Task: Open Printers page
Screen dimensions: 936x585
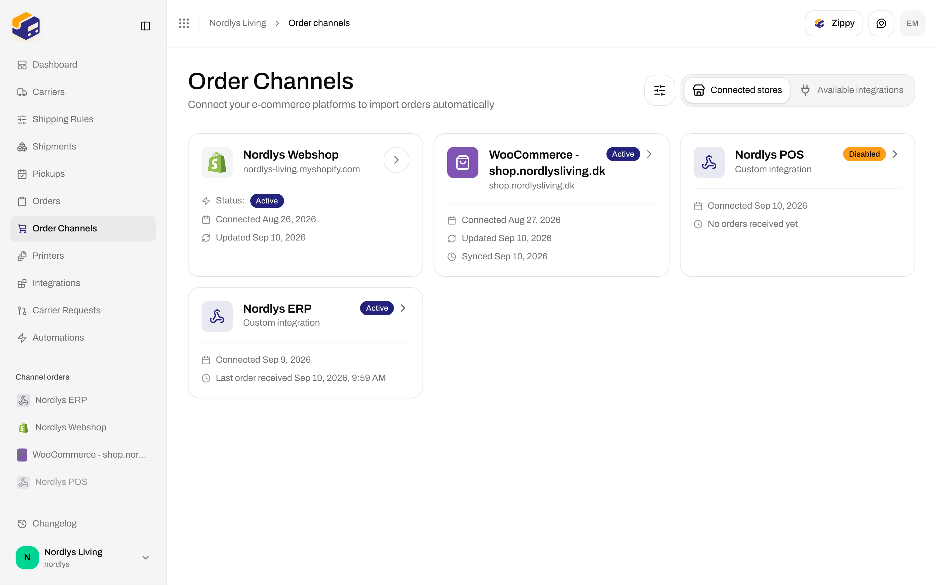Action: tap(83, 256)
